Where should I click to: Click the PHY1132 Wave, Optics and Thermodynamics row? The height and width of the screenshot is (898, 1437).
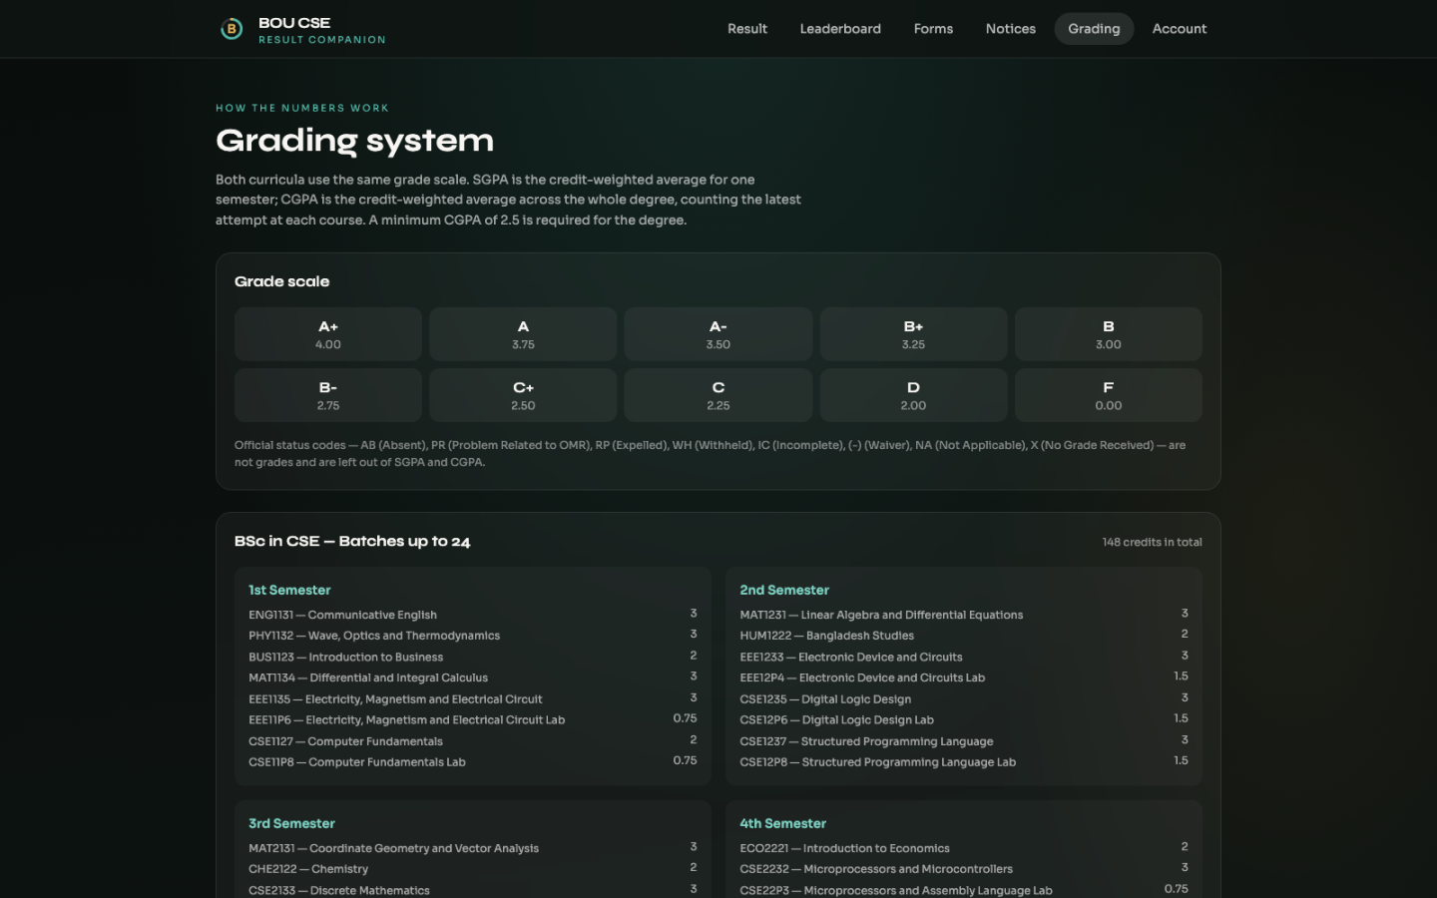tap(473, 636)
